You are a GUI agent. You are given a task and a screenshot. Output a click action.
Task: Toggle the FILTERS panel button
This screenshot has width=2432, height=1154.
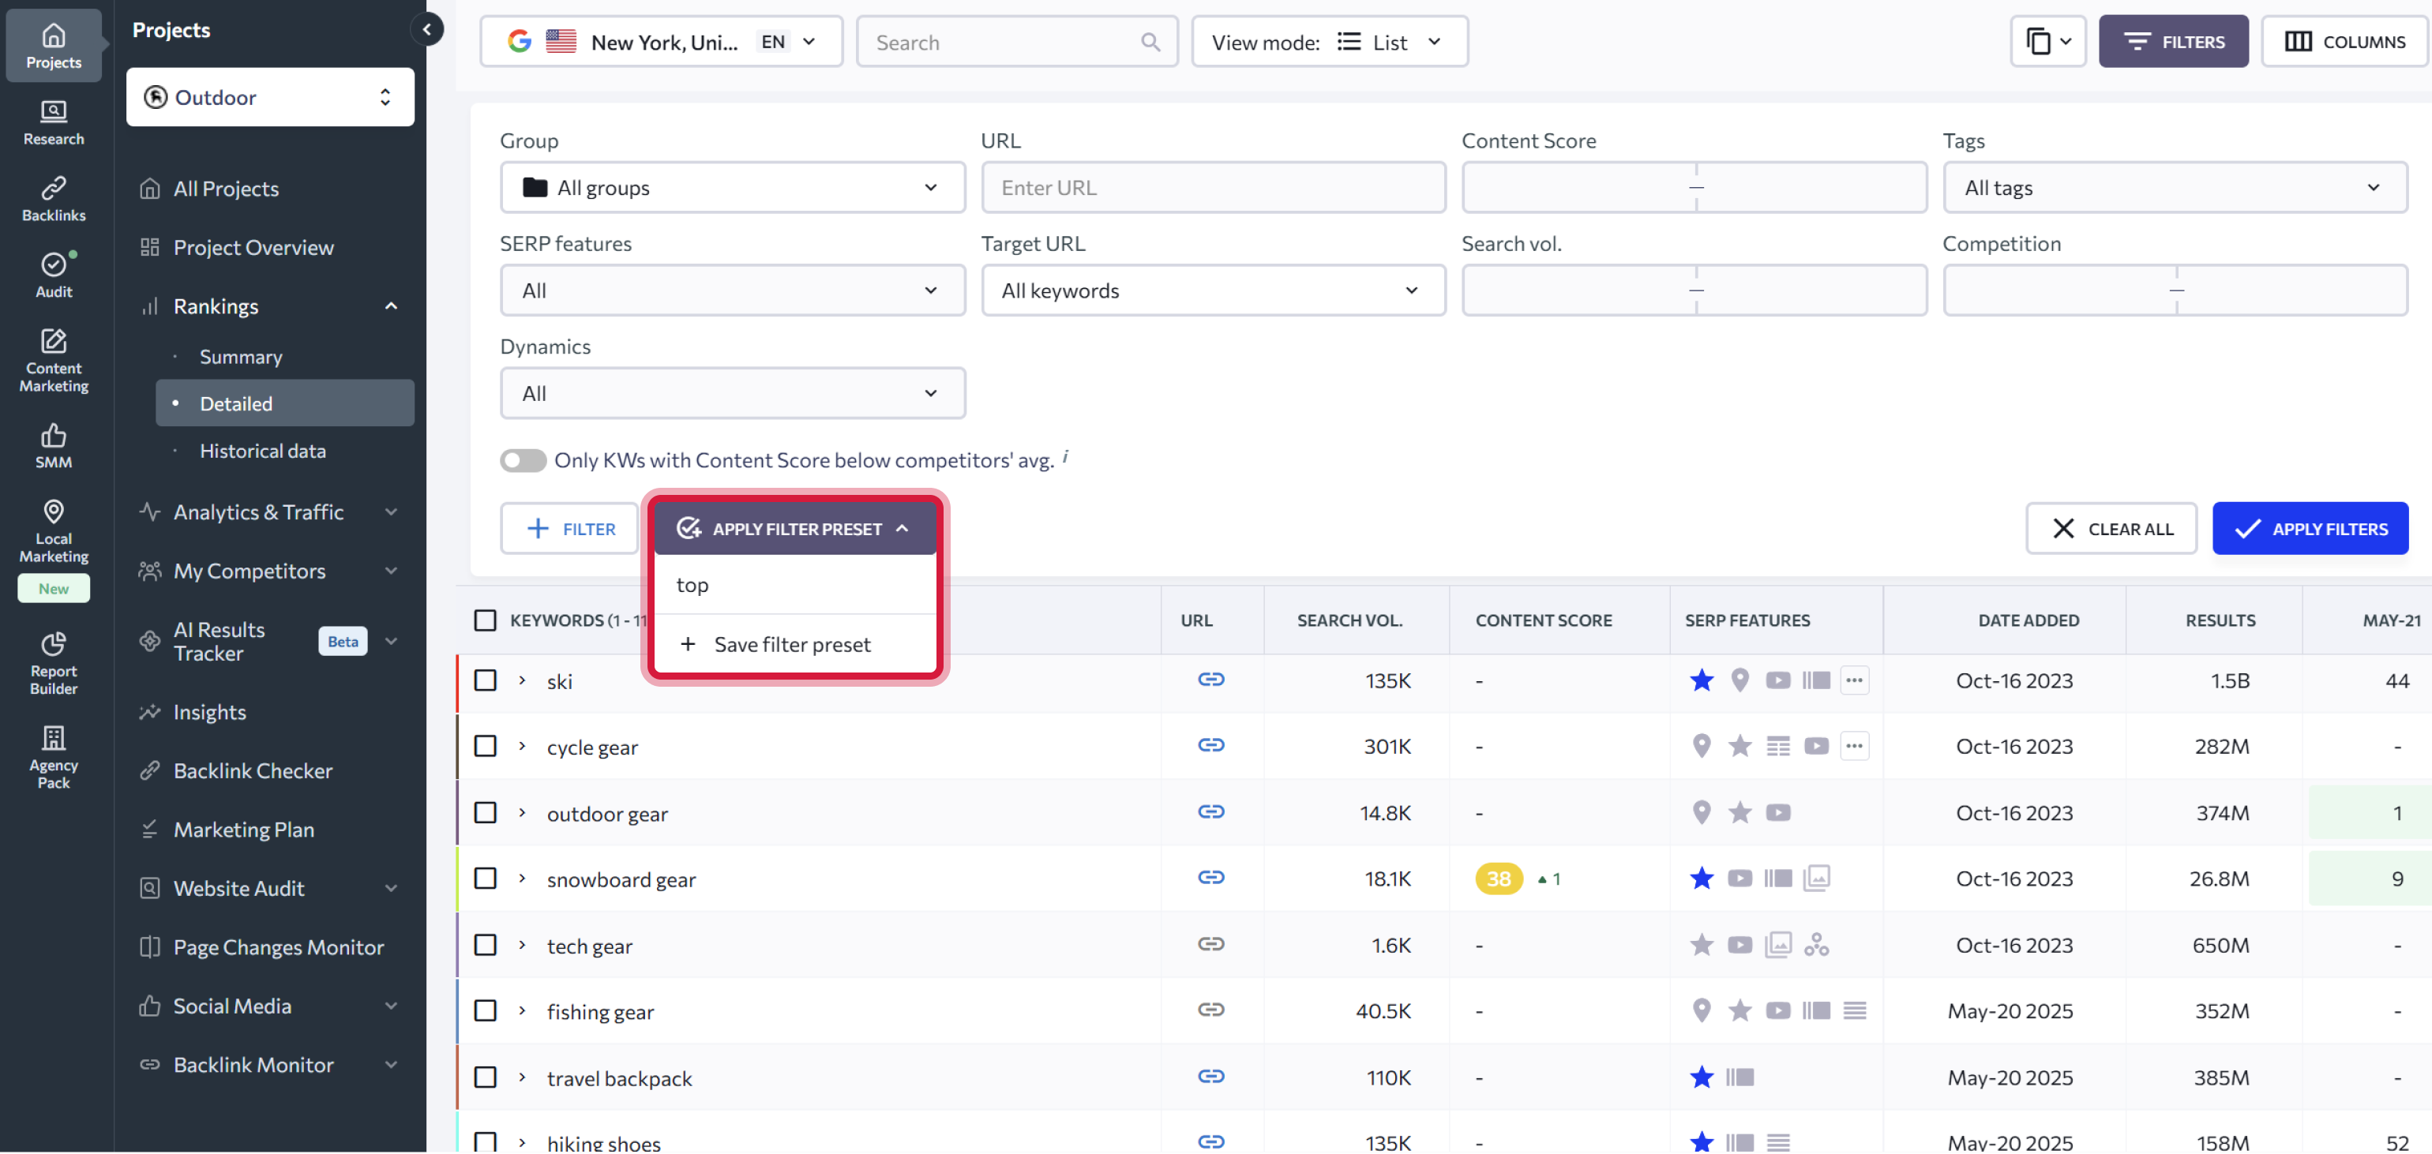tap(2173, 42)
